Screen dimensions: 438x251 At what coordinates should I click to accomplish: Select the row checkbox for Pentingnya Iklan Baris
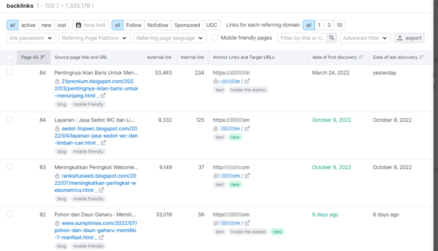10,72
